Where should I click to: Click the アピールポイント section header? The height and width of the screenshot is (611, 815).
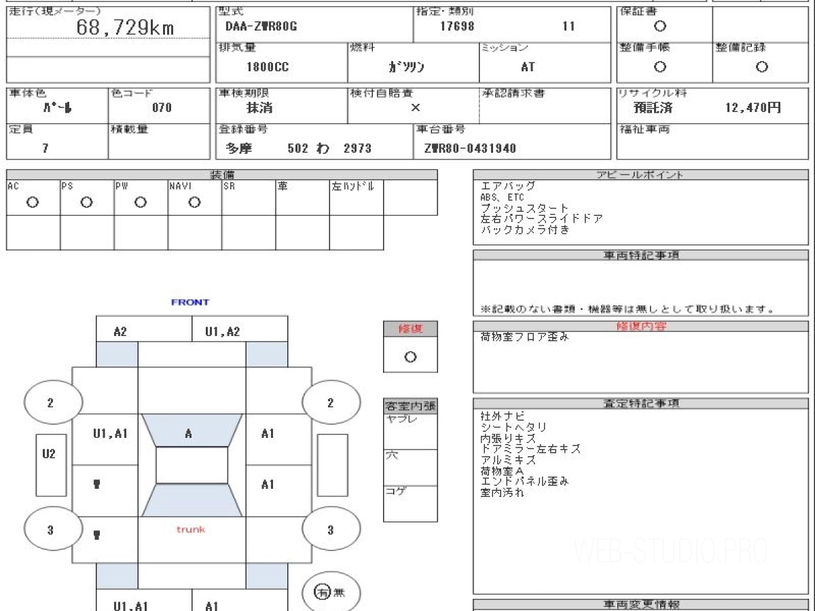tap(640, 175)
